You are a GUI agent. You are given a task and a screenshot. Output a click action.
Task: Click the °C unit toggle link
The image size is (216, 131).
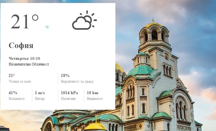pos(47,27)
